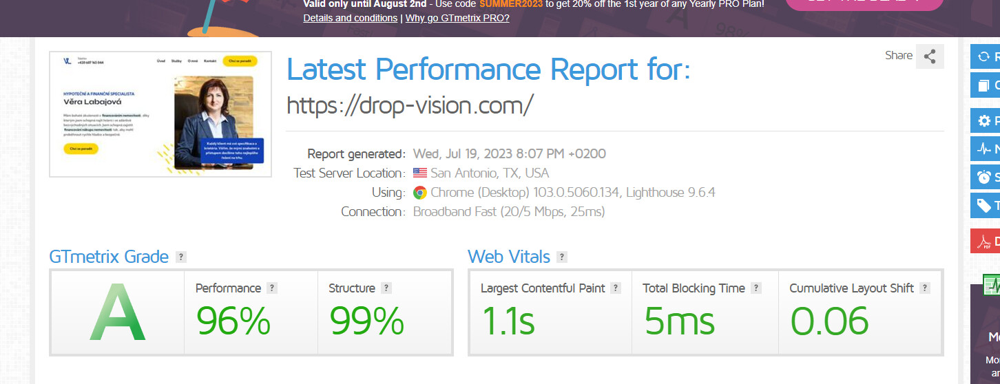Open help for Total Blocking Time
The height and width of the screenshot is (384, 1000).
[756, 288]
